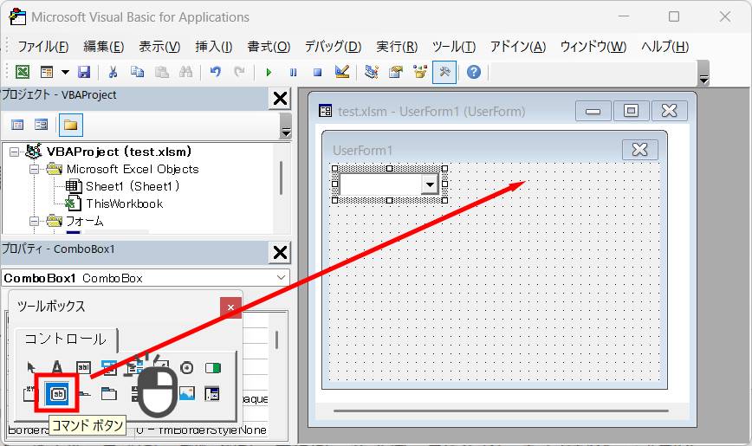
Task: Select the MultiPage control tool
Action: click(x=109, y=394)
